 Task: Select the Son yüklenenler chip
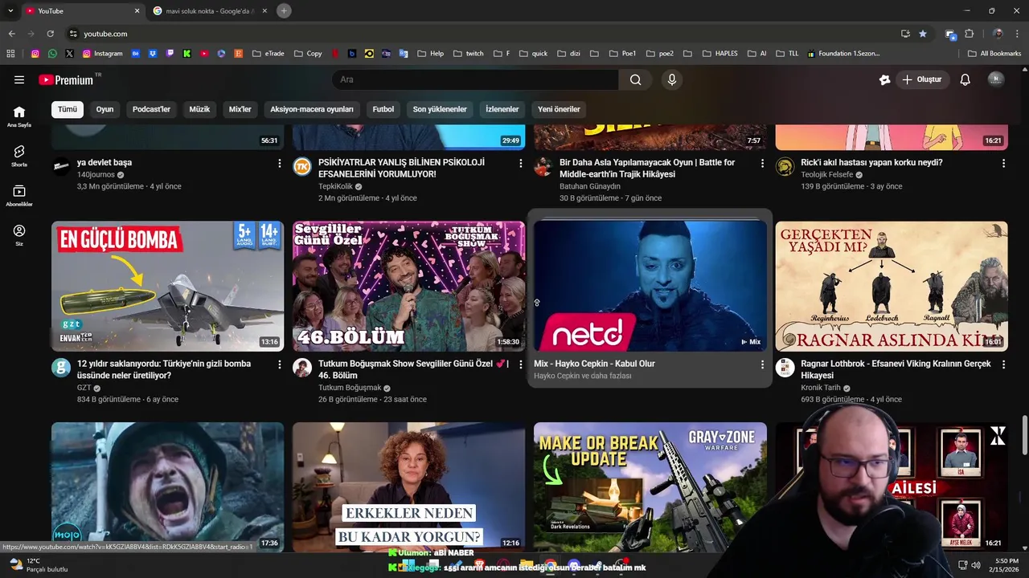point(440,109)
